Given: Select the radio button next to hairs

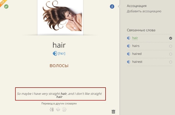Looking at the screenshot, I should coord(170,46).
